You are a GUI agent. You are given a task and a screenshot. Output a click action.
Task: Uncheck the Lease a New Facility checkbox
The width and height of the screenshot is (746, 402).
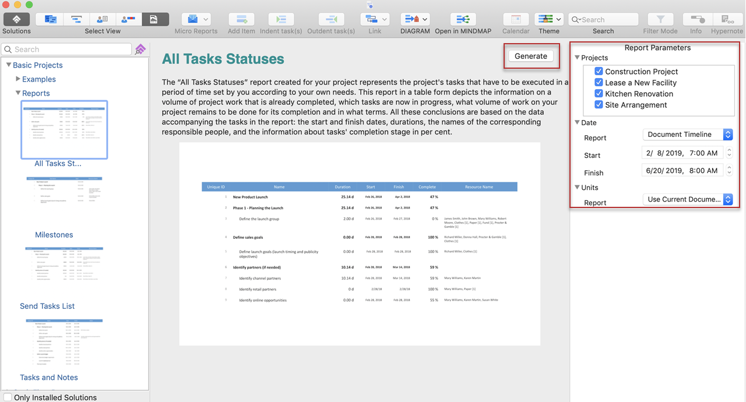pos(599,82)
